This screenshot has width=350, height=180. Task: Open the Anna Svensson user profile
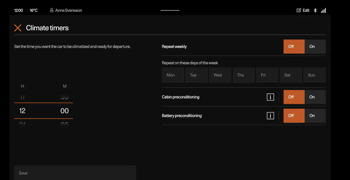(x=66, y=10)
